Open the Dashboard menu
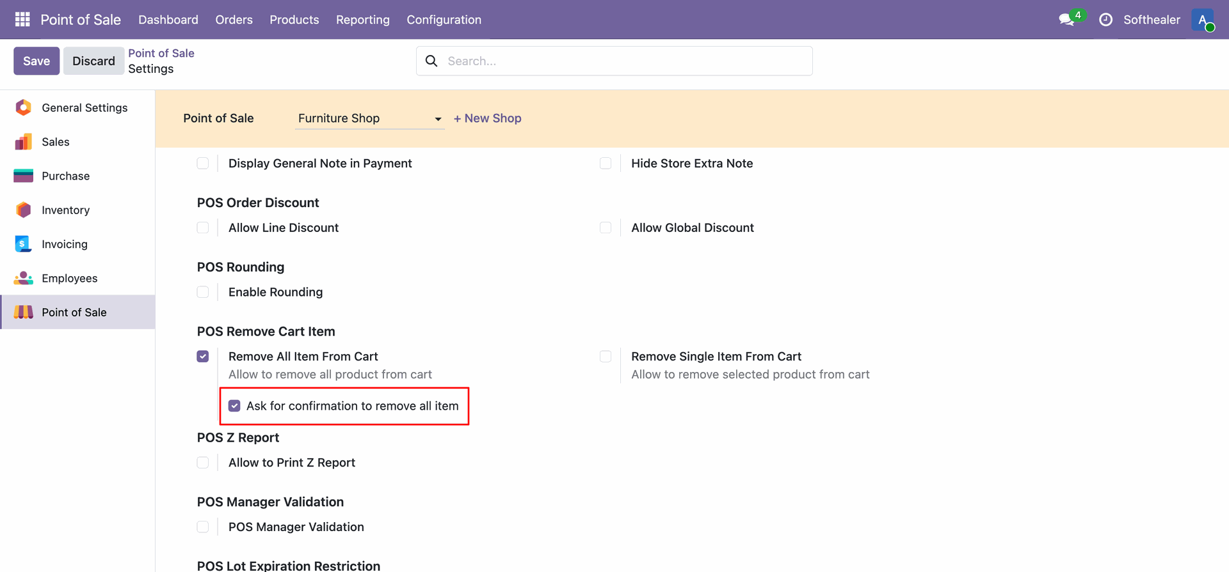This screenshot has height=572, width=1229. tap(168, 19)
